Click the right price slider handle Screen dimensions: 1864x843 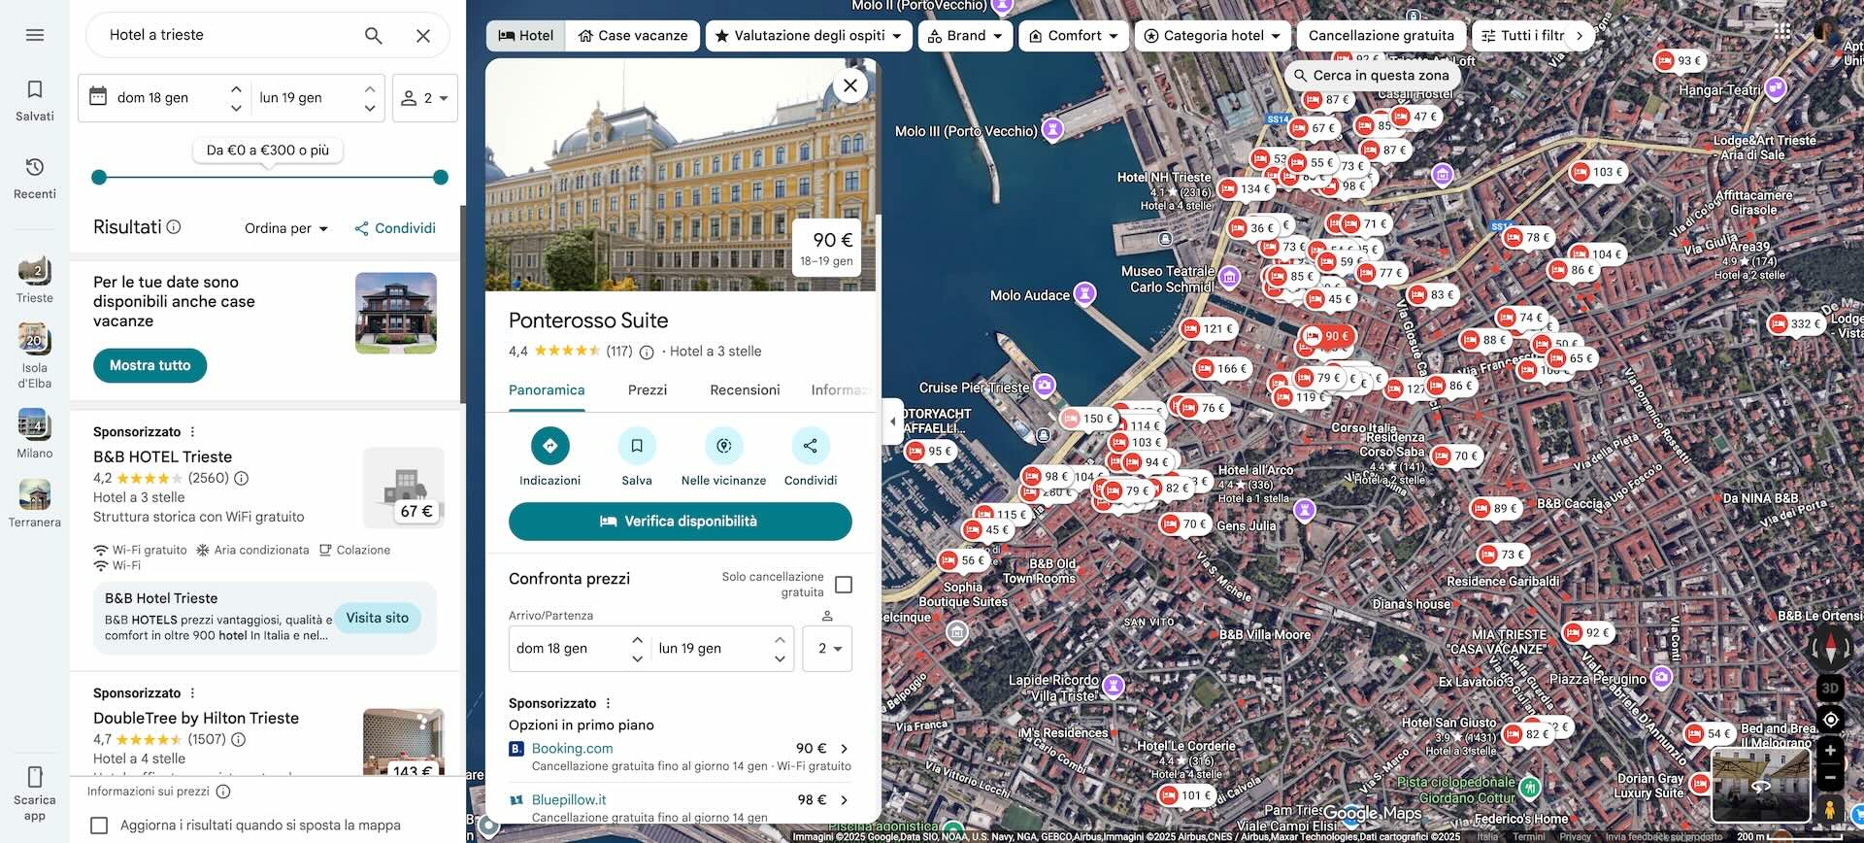pyautogui.click(x=441, y=177)
